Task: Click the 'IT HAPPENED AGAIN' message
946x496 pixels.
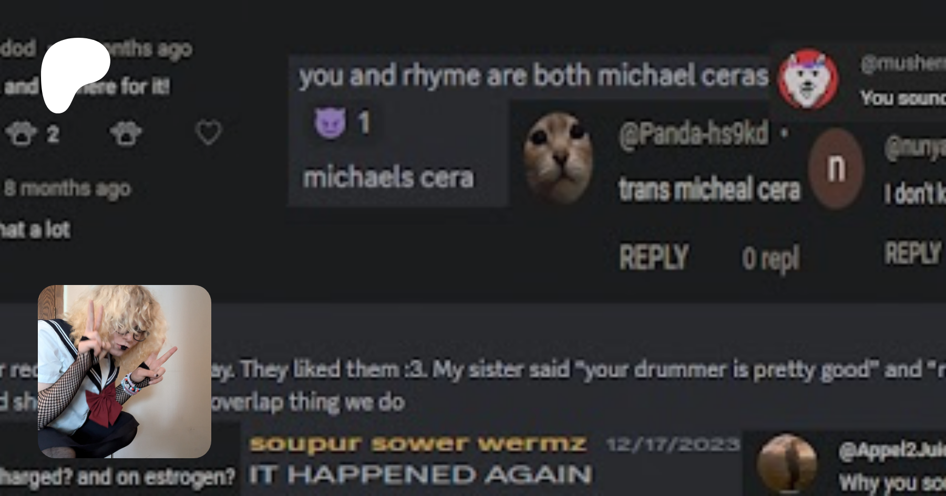Action: point(420,475)
